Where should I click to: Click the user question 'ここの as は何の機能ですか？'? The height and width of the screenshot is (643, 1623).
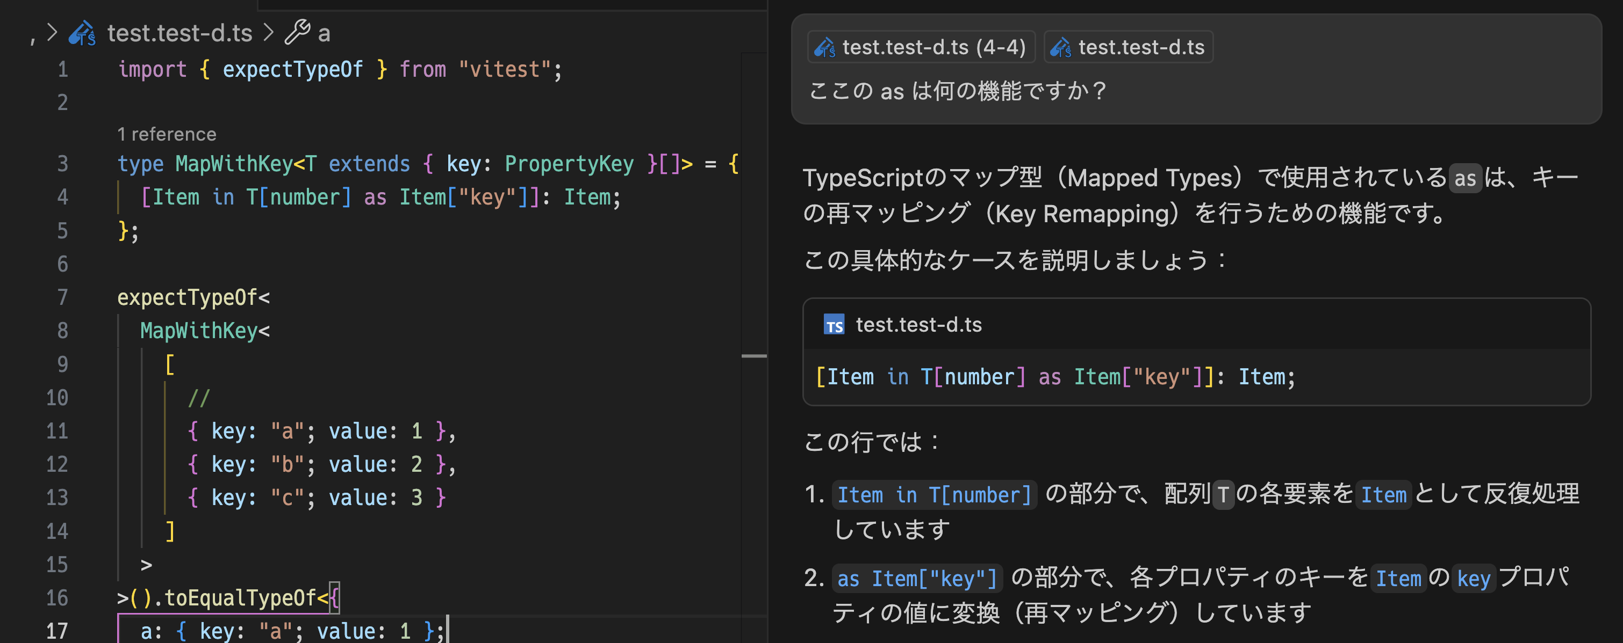pyautogui.click(x=958, y=91)
